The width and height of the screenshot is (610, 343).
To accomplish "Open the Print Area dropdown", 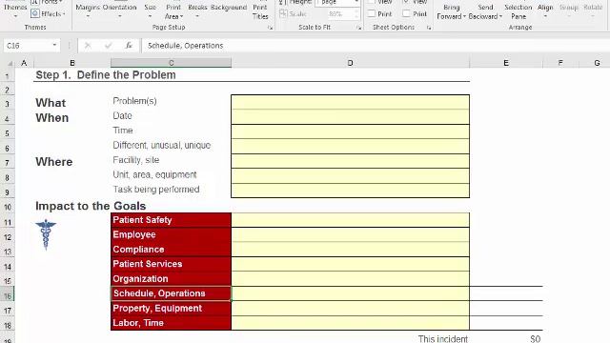I will tap(173, 10).
